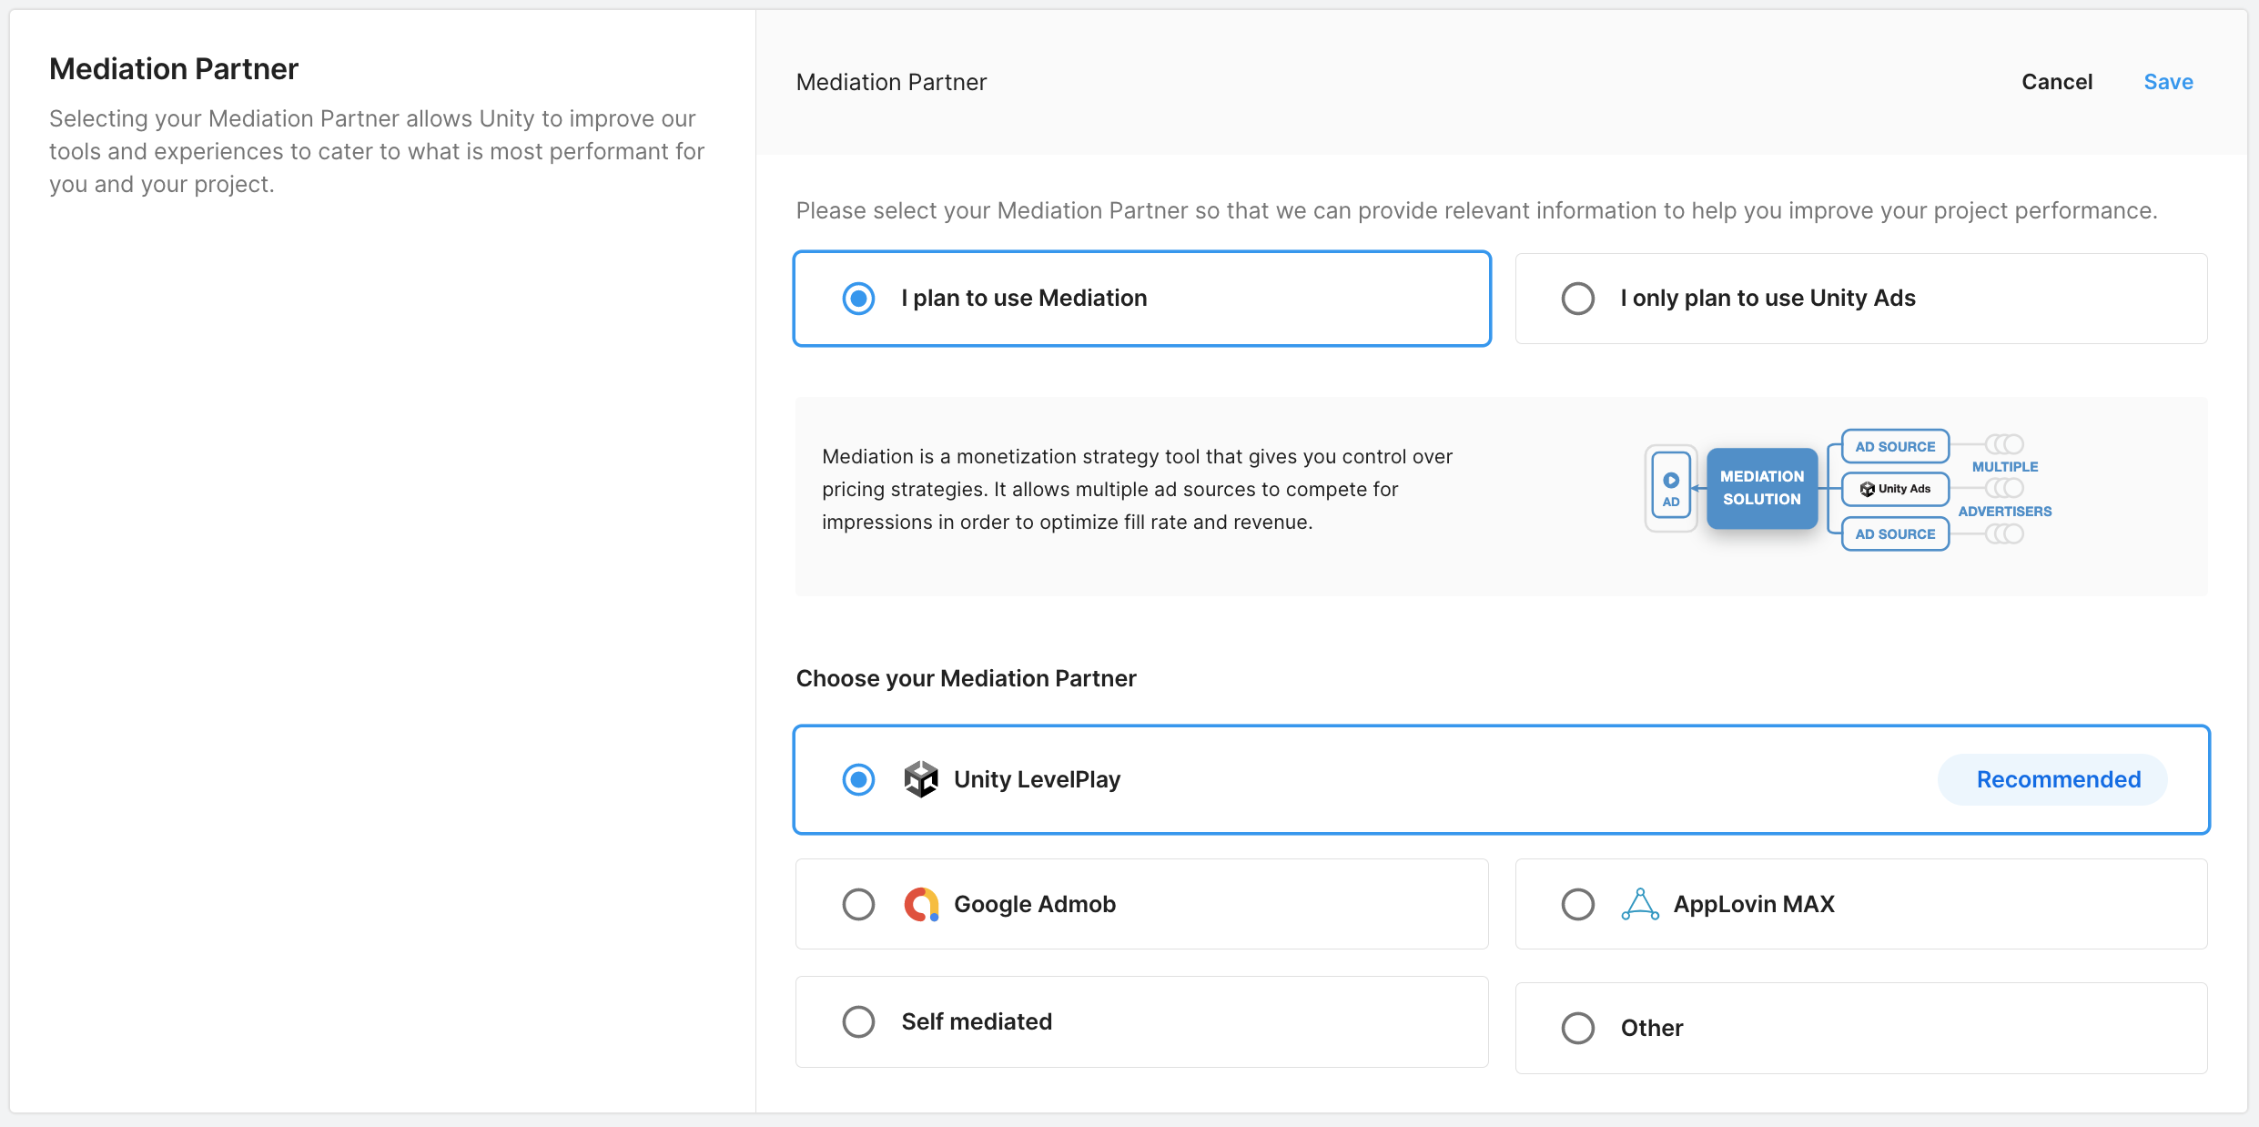Save the Mediation Partner settings
Viewport: 2259px width, 1127px height.
point(2168,82)
